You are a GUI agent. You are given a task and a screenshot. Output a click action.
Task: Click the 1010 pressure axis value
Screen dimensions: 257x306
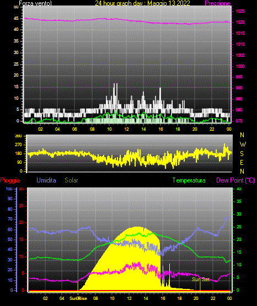coord(240,44)
